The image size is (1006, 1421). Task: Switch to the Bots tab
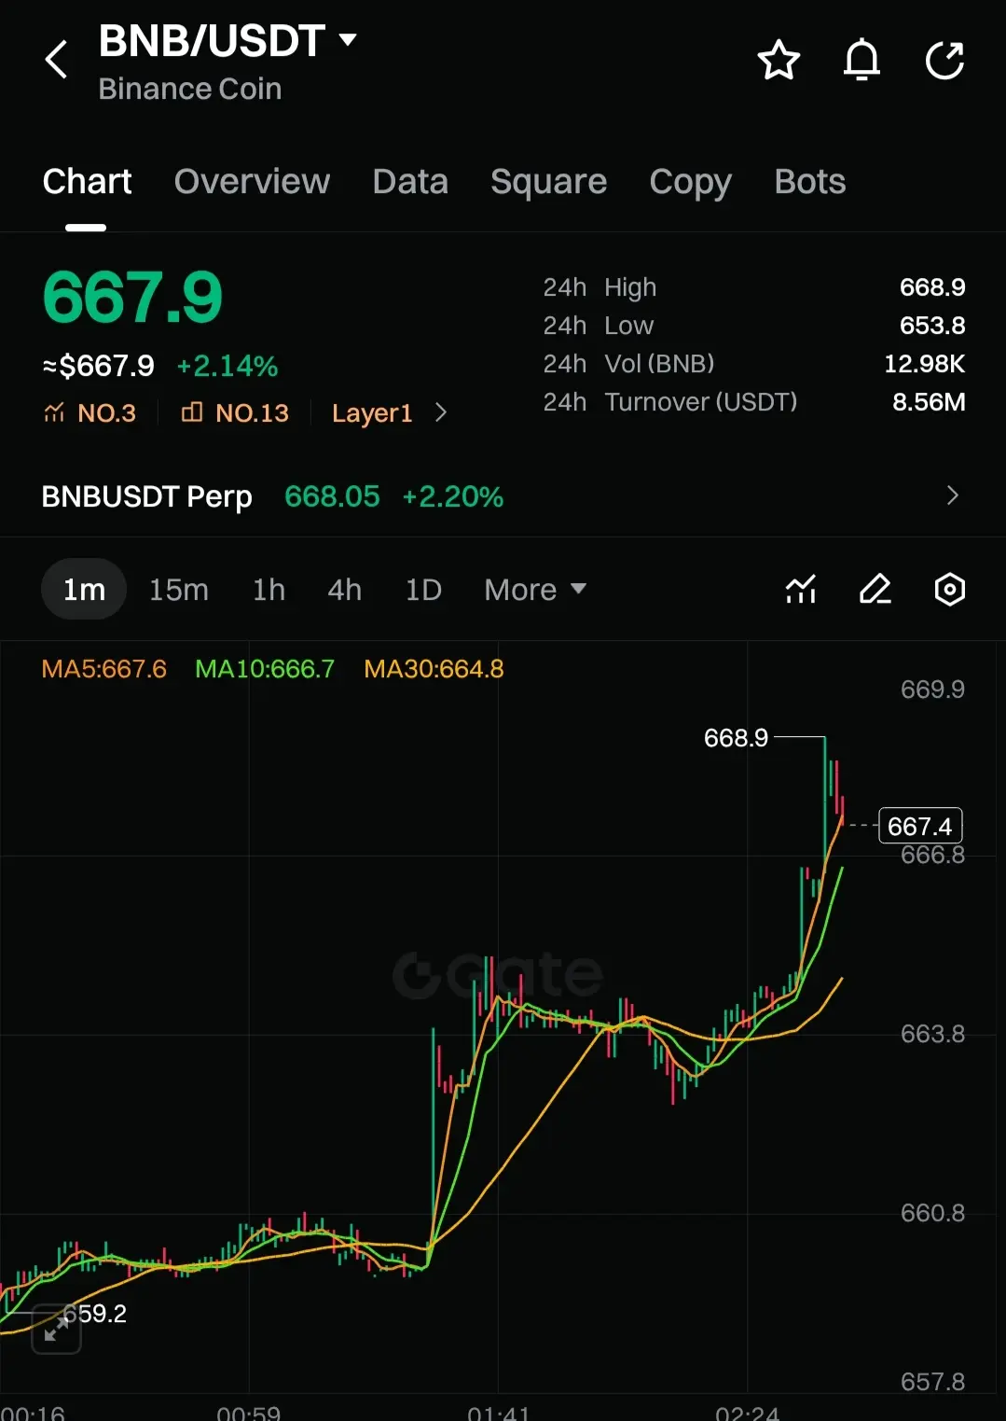(809, 181)
